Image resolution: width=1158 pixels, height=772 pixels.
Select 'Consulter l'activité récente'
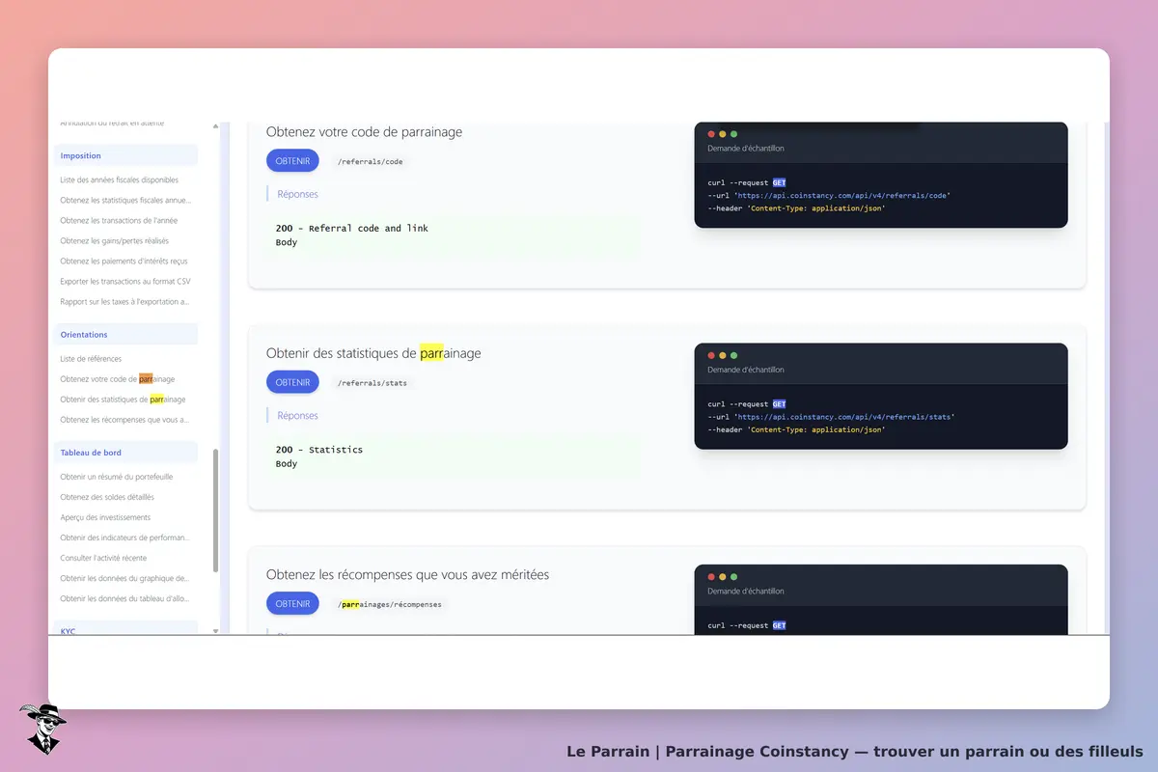103,558
